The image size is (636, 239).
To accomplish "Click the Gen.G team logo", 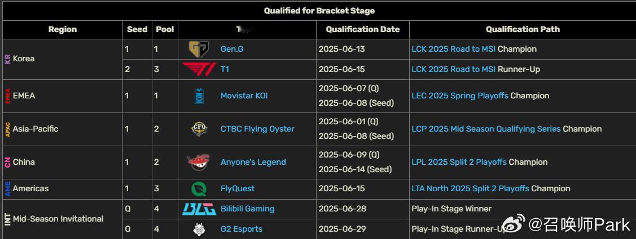I will point(199,49).
